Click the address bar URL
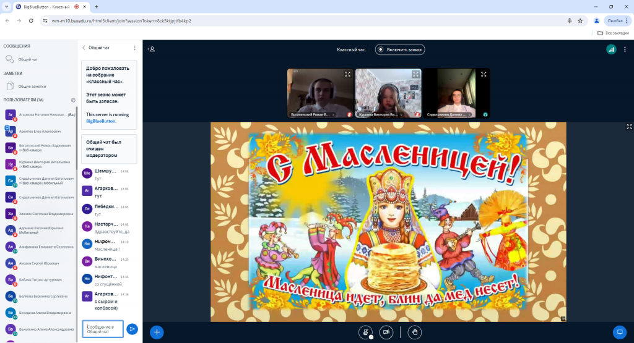The image size is (634, 343). coord(121,20)
